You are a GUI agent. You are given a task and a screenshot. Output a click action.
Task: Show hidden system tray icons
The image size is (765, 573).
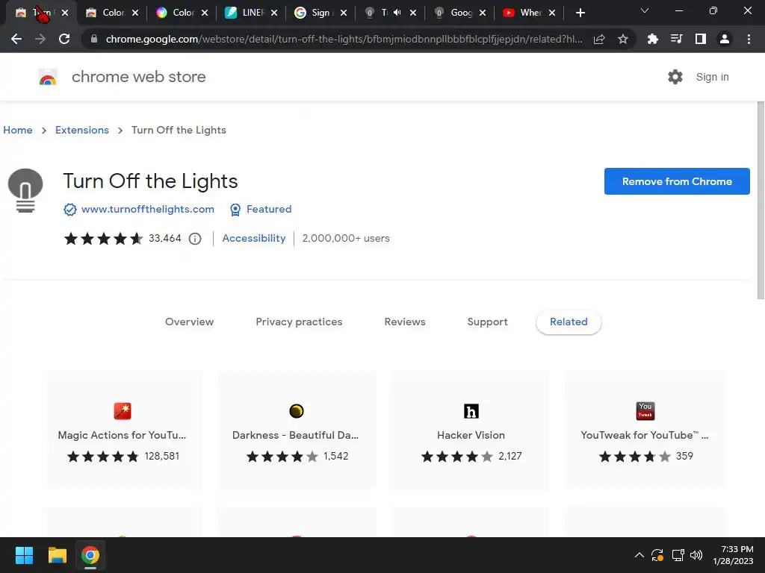[x=639, y=555]
